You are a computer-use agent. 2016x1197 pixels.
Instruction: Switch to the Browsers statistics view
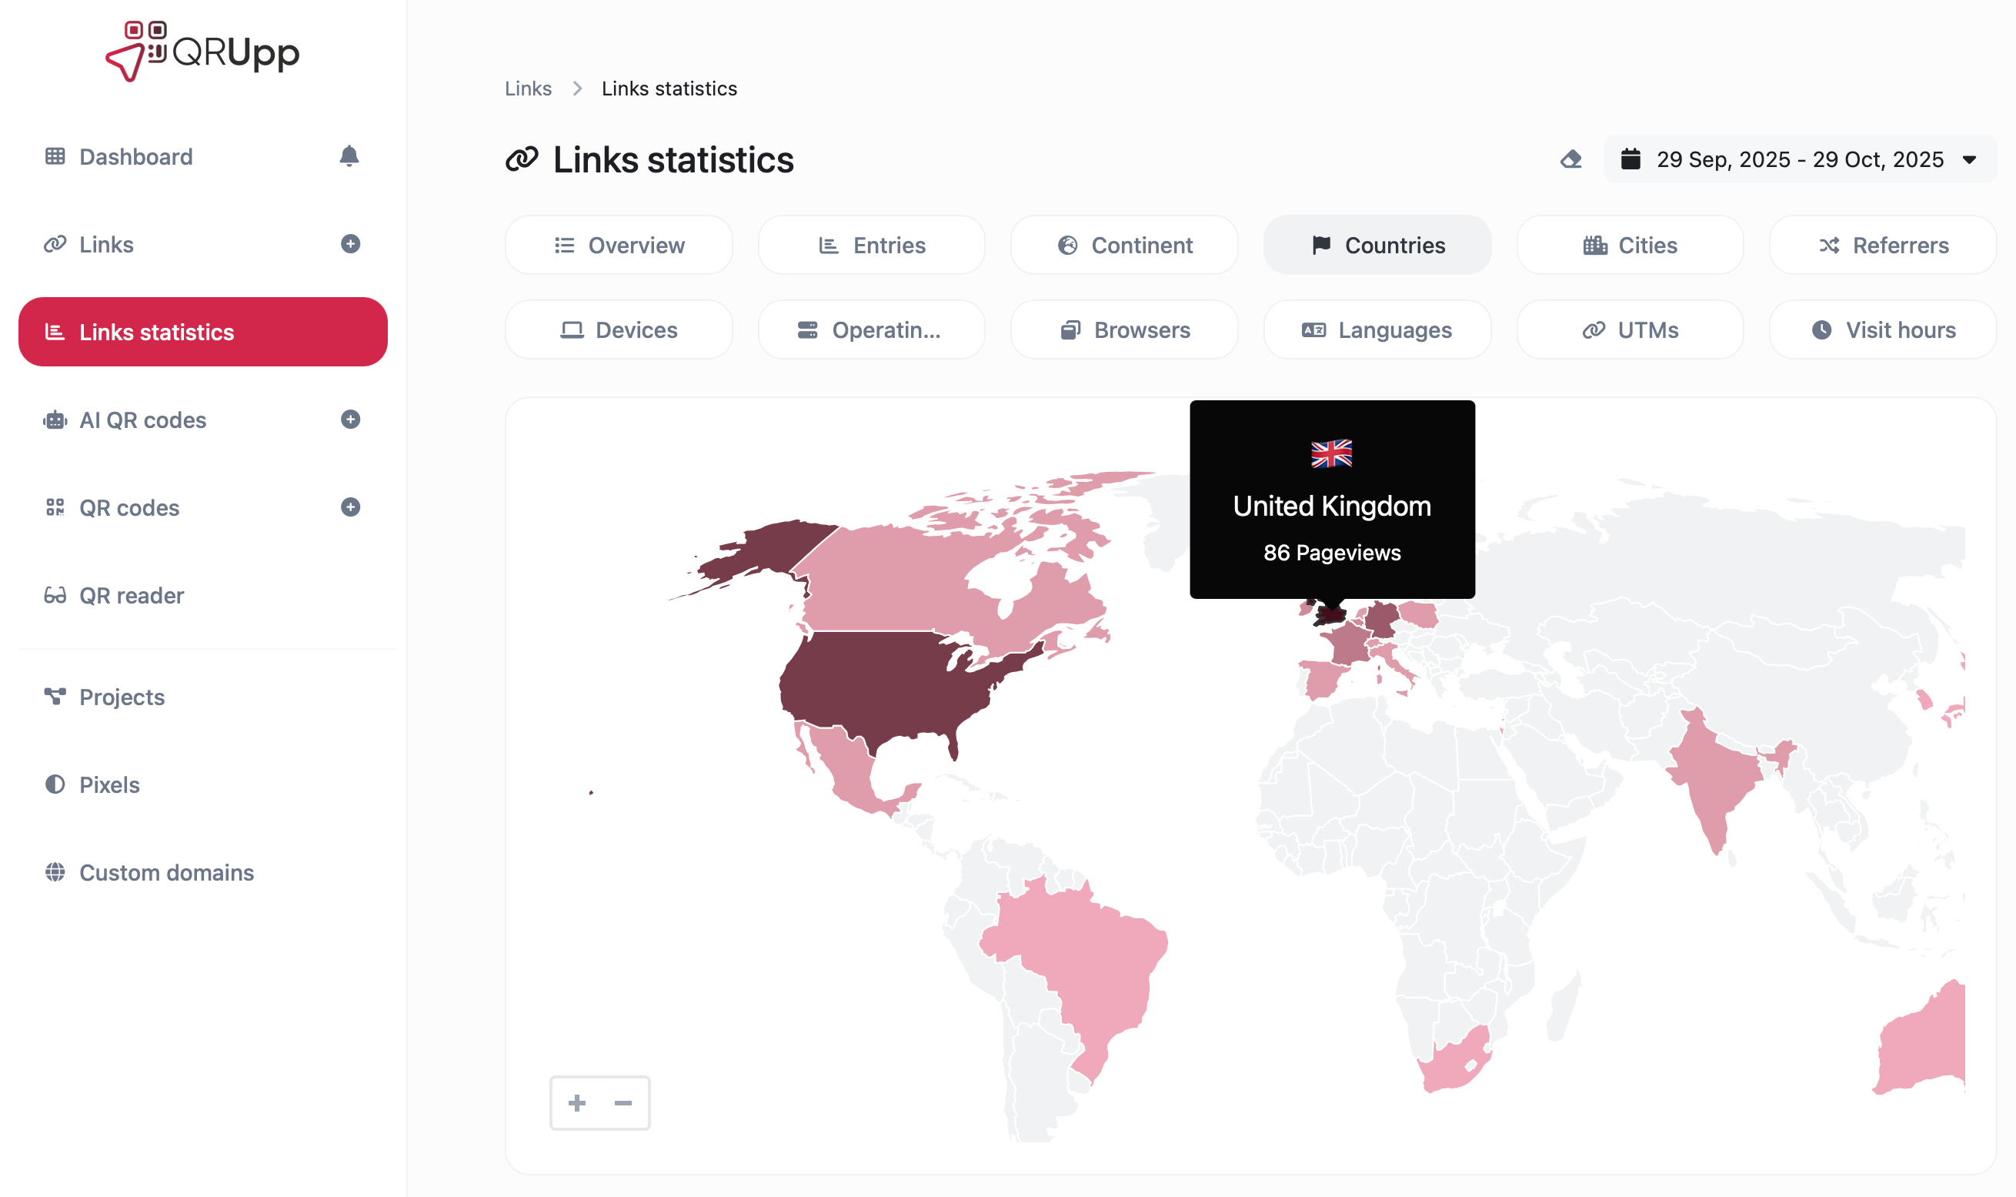[1123, 329]
